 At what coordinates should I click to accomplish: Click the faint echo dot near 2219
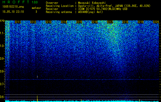click(139, 77)
